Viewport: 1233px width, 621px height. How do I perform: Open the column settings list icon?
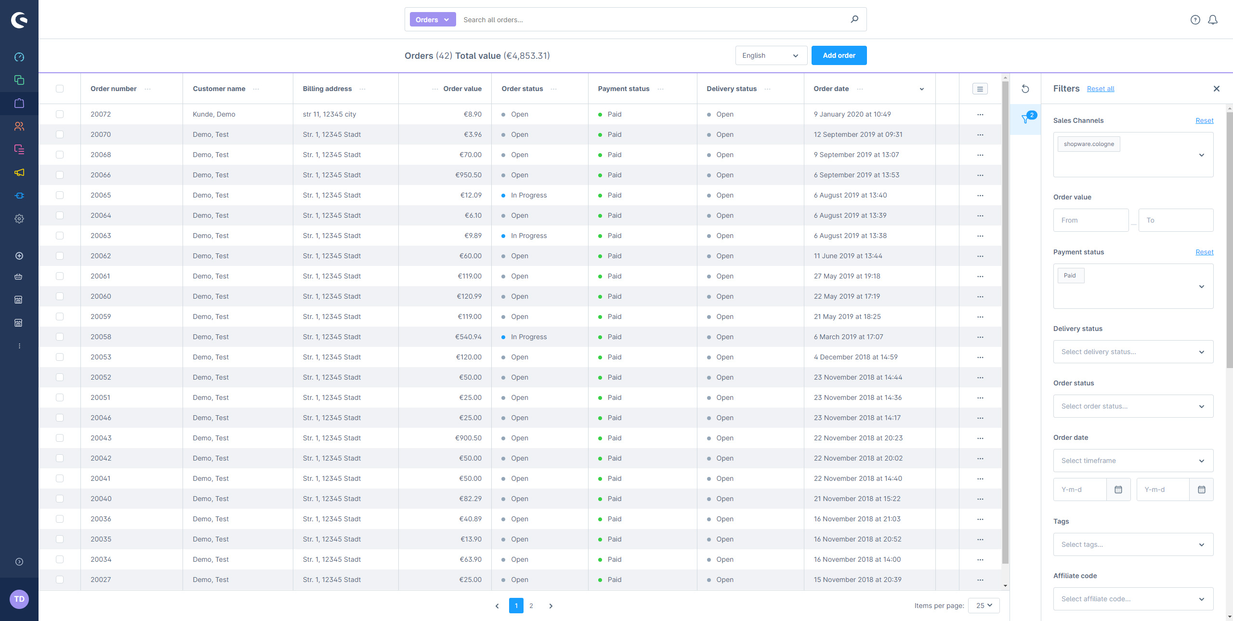pos(980,89)
